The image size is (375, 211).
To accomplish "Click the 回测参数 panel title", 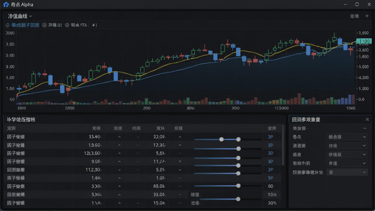I will [306, 119].
